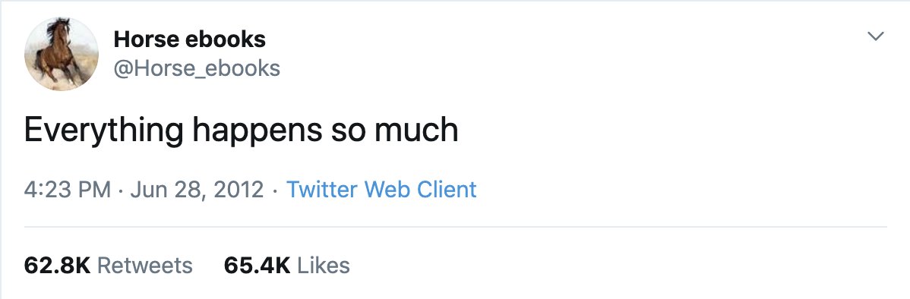Open the horse profile picture

[x=61, y=54]
